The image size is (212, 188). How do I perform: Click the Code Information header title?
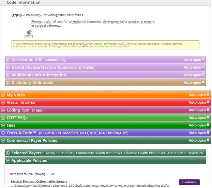pyautogui.click(x=24, y=2)
